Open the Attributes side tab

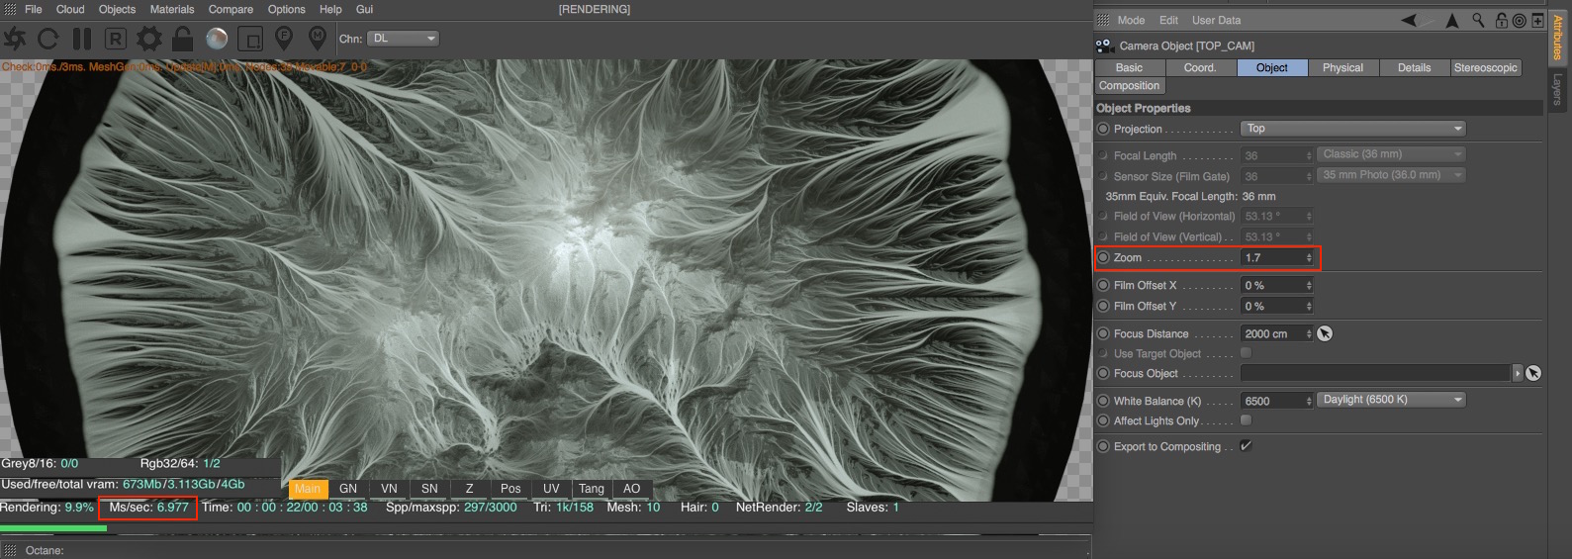[1557, 39]
